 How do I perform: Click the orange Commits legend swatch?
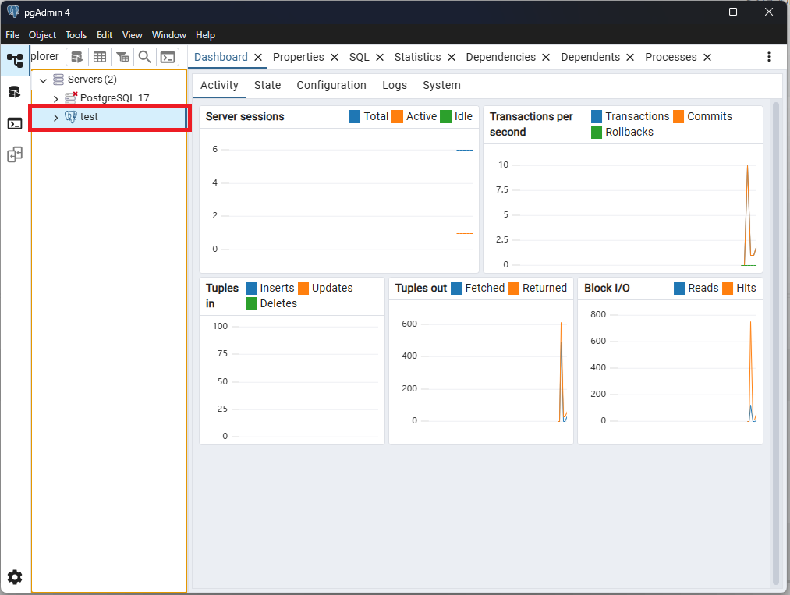click(678, 116)
